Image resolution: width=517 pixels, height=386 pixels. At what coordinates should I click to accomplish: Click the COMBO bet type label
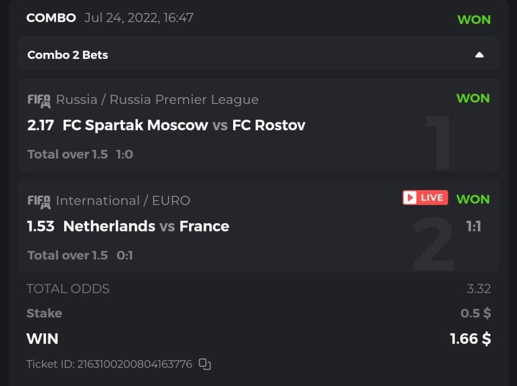click(51, 18)
